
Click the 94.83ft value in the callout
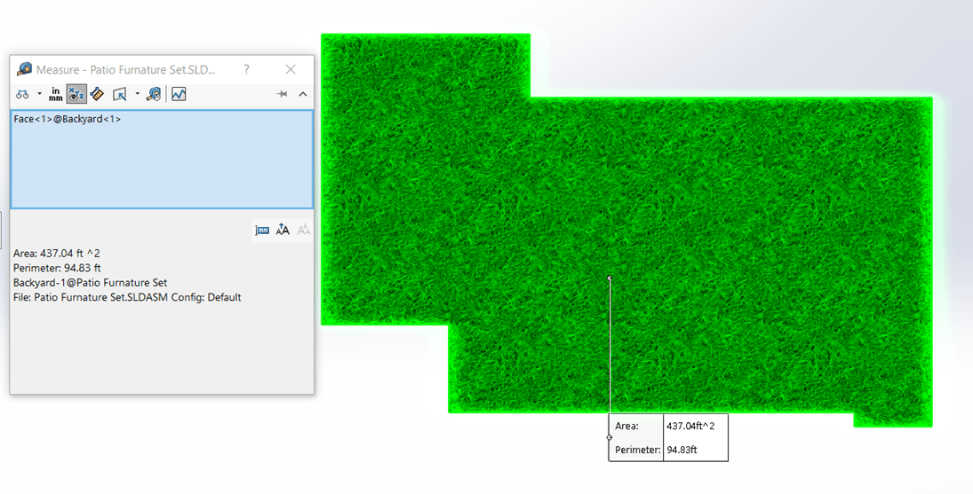coord(682,450)
